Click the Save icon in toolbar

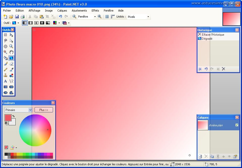pos(17,17)
